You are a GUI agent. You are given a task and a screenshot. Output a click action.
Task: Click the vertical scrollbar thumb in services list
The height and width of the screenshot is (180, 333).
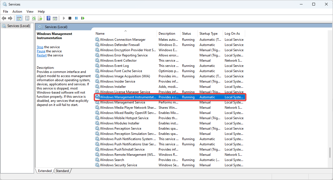[330, 152]
